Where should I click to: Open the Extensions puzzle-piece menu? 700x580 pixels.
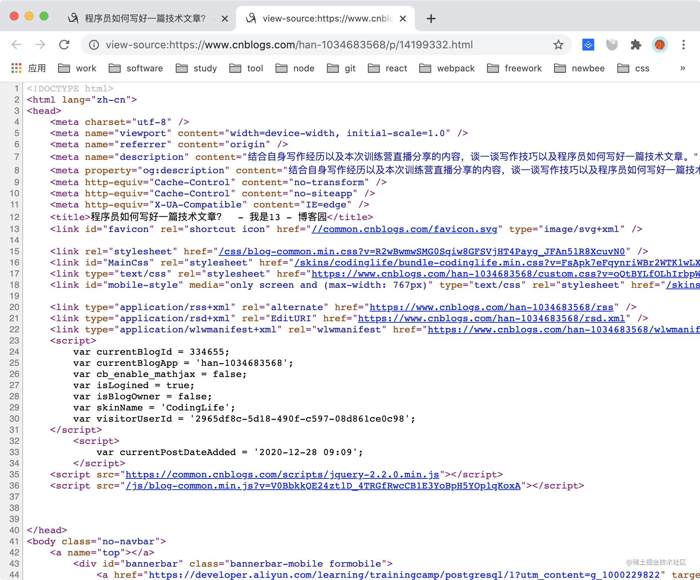(x=636, y=45)
